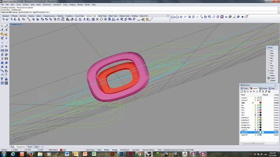Click the lock icon on the surfacing 2 layer
The width and height of the screenshot is (280, 157).
258,120
